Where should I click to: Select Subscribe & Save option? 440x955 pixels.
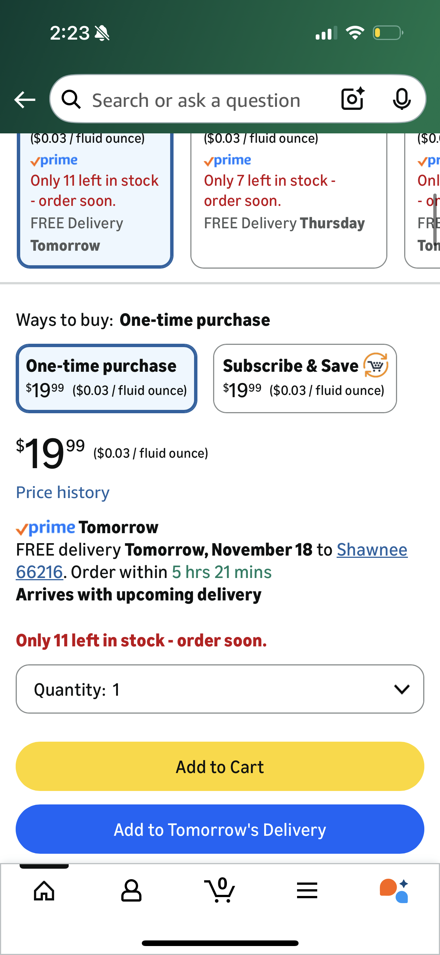pyautogui.click(x=305, y=378)
